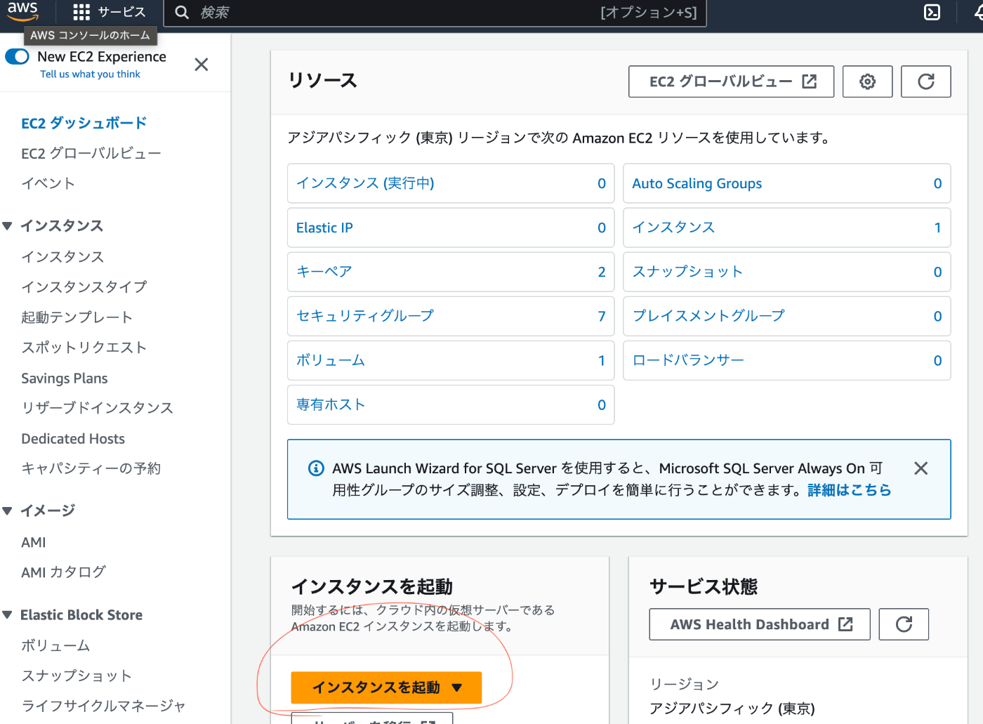Open resource settings gear icon
The height and width of the screenshot is (724, 983).
[868, 81]
